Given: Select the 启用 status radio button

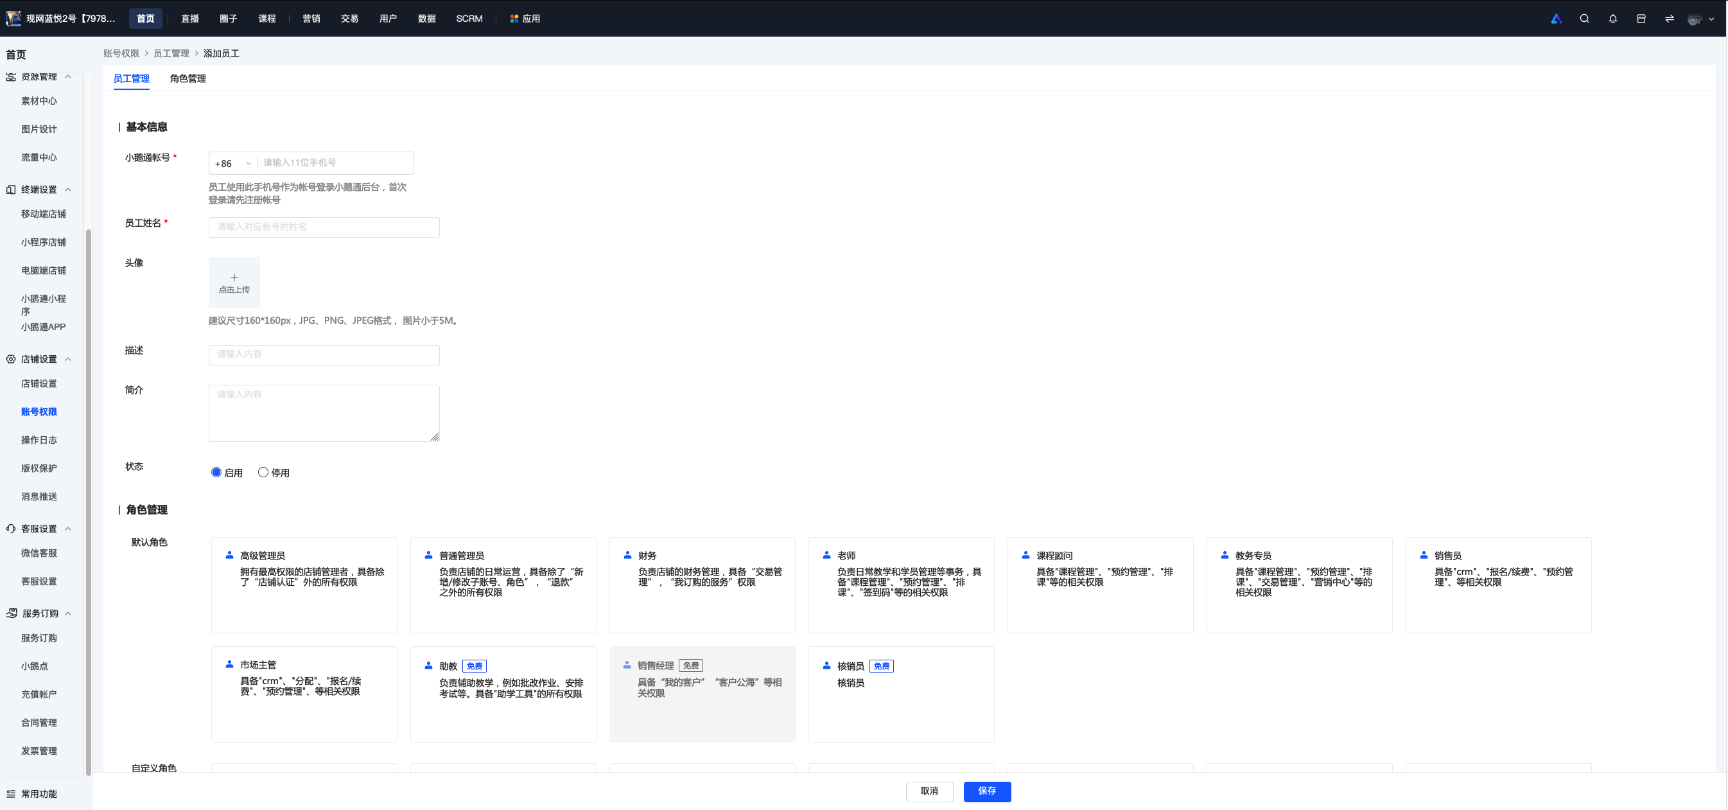Looking at the screenshot, I should coord(216,472).
